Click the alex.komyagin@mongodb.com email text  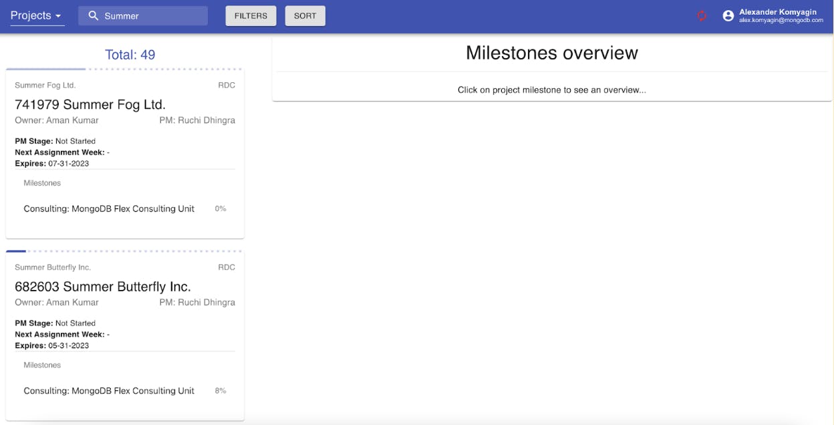coord(781,21)
